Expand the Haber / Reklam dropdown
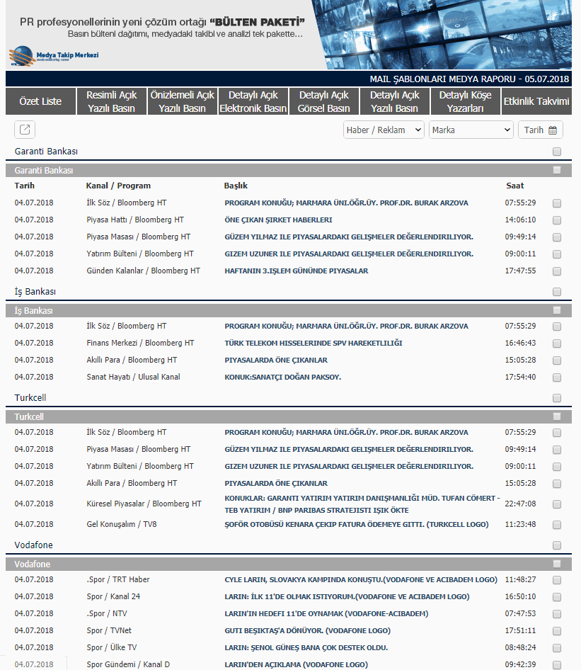The width and height of the screenshot is (581, 670). click(384, 130)
